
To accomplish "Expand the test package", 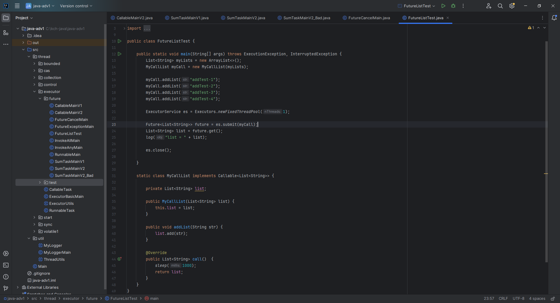I will [40, 182].
